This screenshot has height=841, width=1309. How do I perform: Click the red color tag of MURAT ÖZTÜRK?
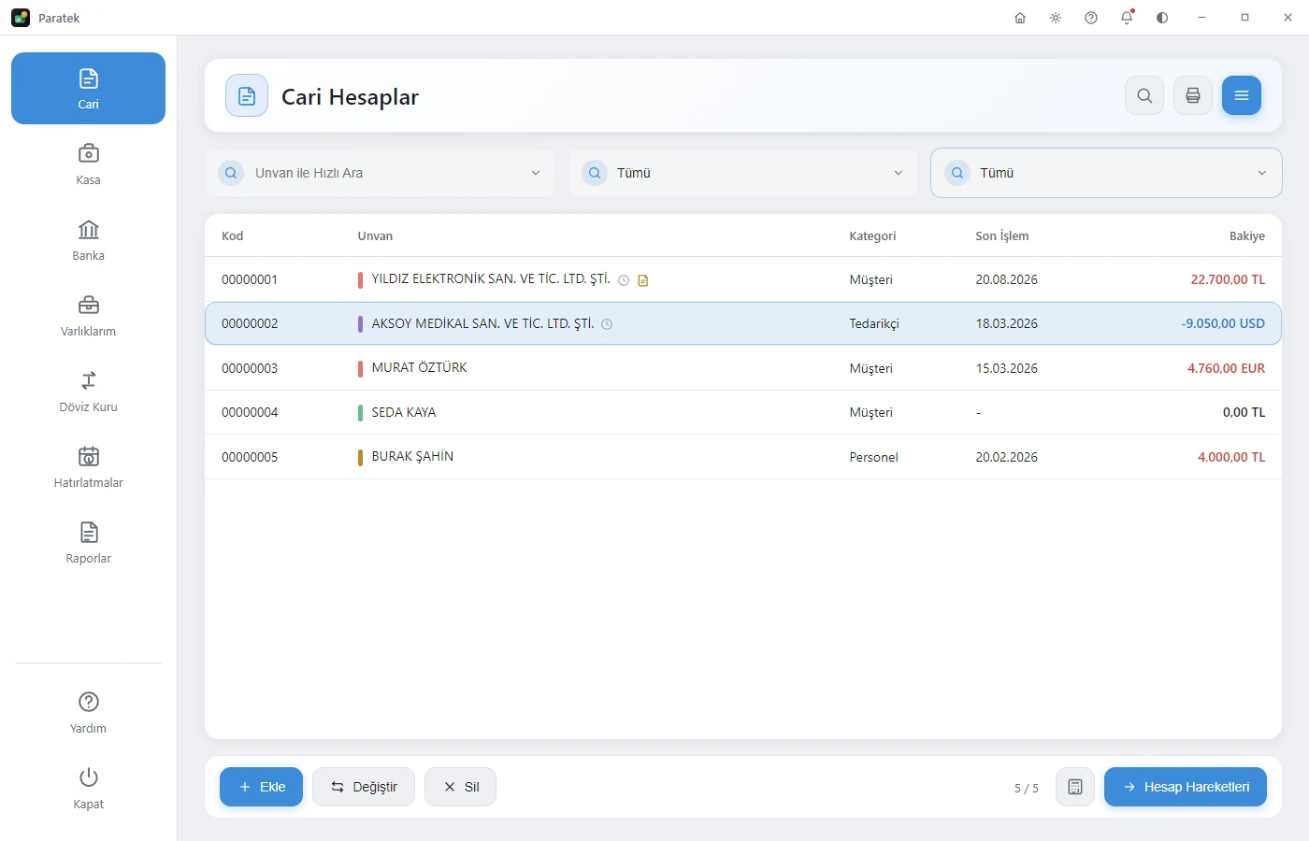click(x=360, y=368)
